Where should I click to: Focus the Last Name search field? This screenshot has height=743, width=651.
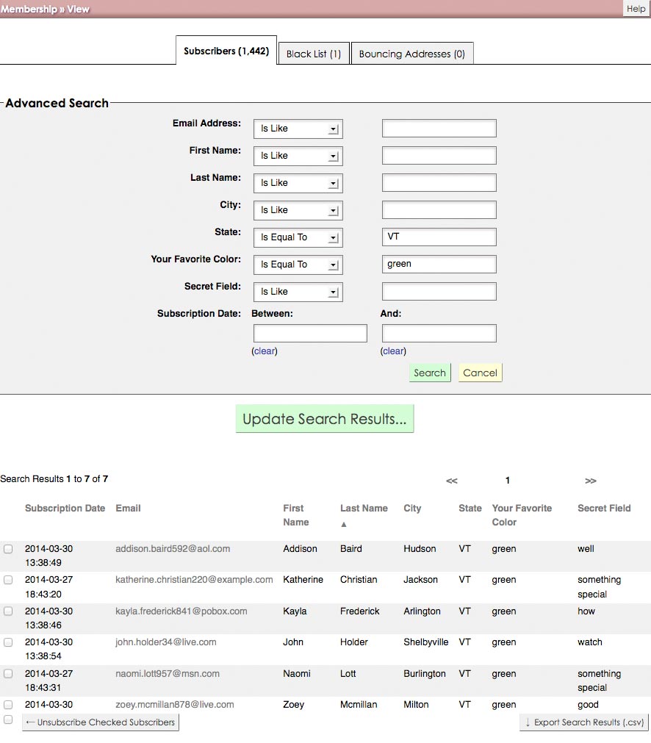tap(439, 182)
